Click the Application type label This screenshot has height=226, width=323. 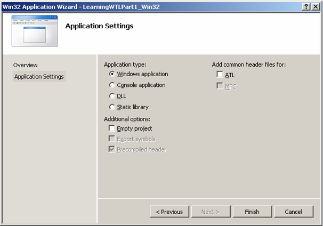[125, 64]
